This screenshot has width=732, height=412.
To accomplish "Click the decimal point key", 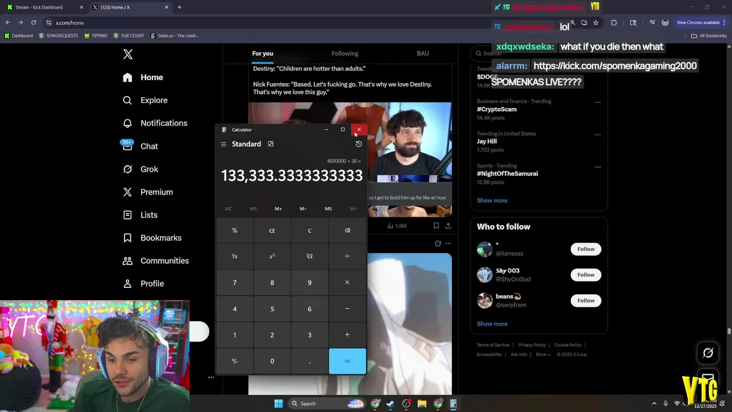I will (x=309, y=361).
